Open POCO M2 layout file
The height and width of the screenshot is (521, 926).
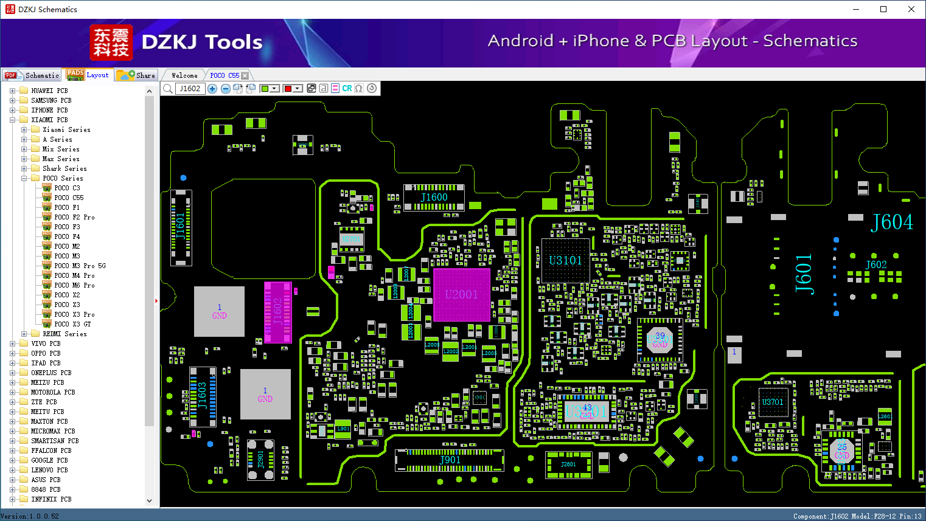[61, 246]
